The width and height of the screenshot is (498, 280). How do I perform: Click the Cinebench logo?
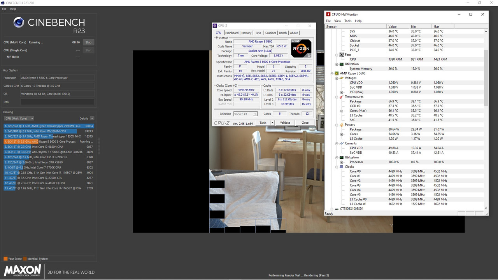pos(18,23)
